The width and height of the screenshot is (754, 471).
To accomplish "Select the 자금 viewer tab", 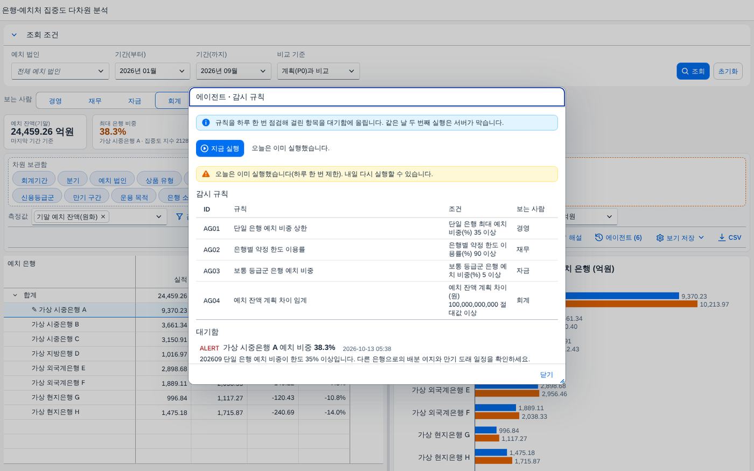I will (x=135, y=101).
